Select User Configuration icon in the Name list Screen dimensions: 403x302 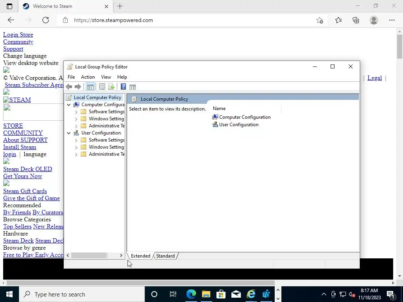pos(215,125)
